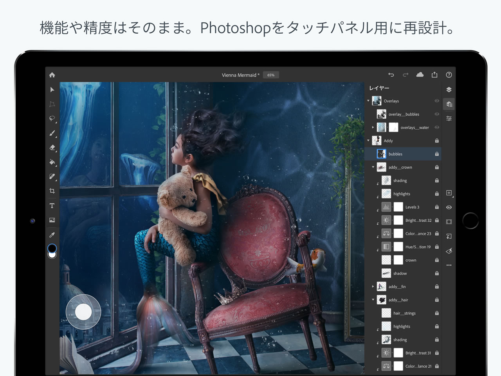Hide the Overlays layer group
This screenshot has width=501, height=376.
tap(437, 101)
